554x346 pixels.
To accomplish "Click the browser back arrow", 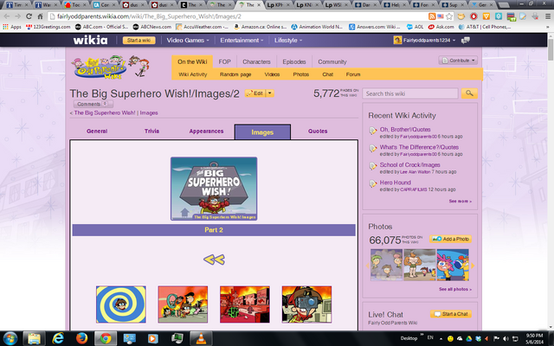I will 7,16.
